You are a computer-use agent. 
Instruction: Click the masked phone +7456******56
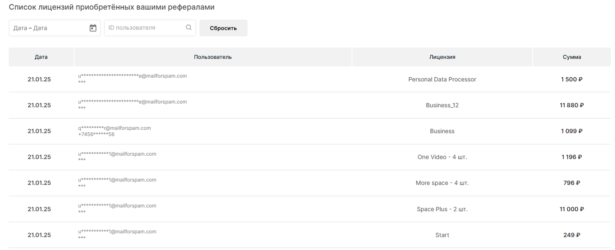(96, 134)
